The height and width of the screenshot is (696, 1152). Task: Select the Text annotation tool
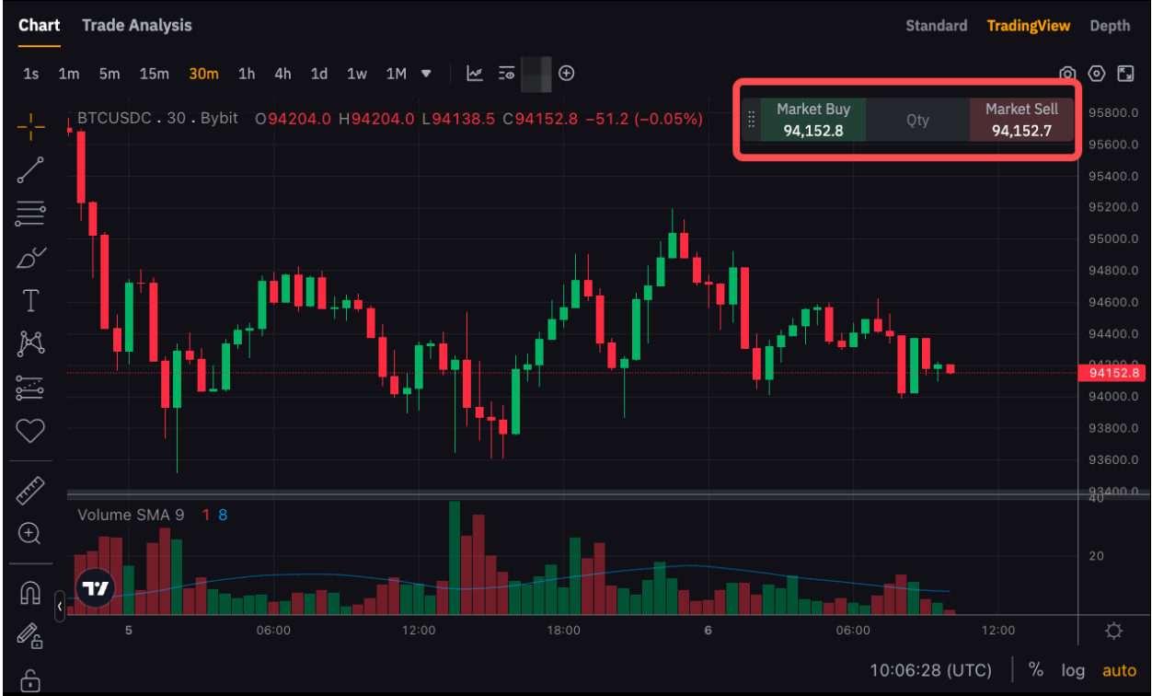point(30,300)
